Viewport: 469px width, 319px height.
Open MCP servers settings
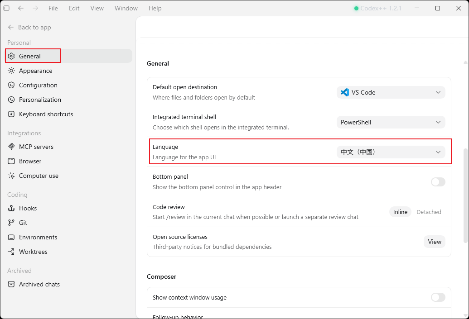click(69, 147)
